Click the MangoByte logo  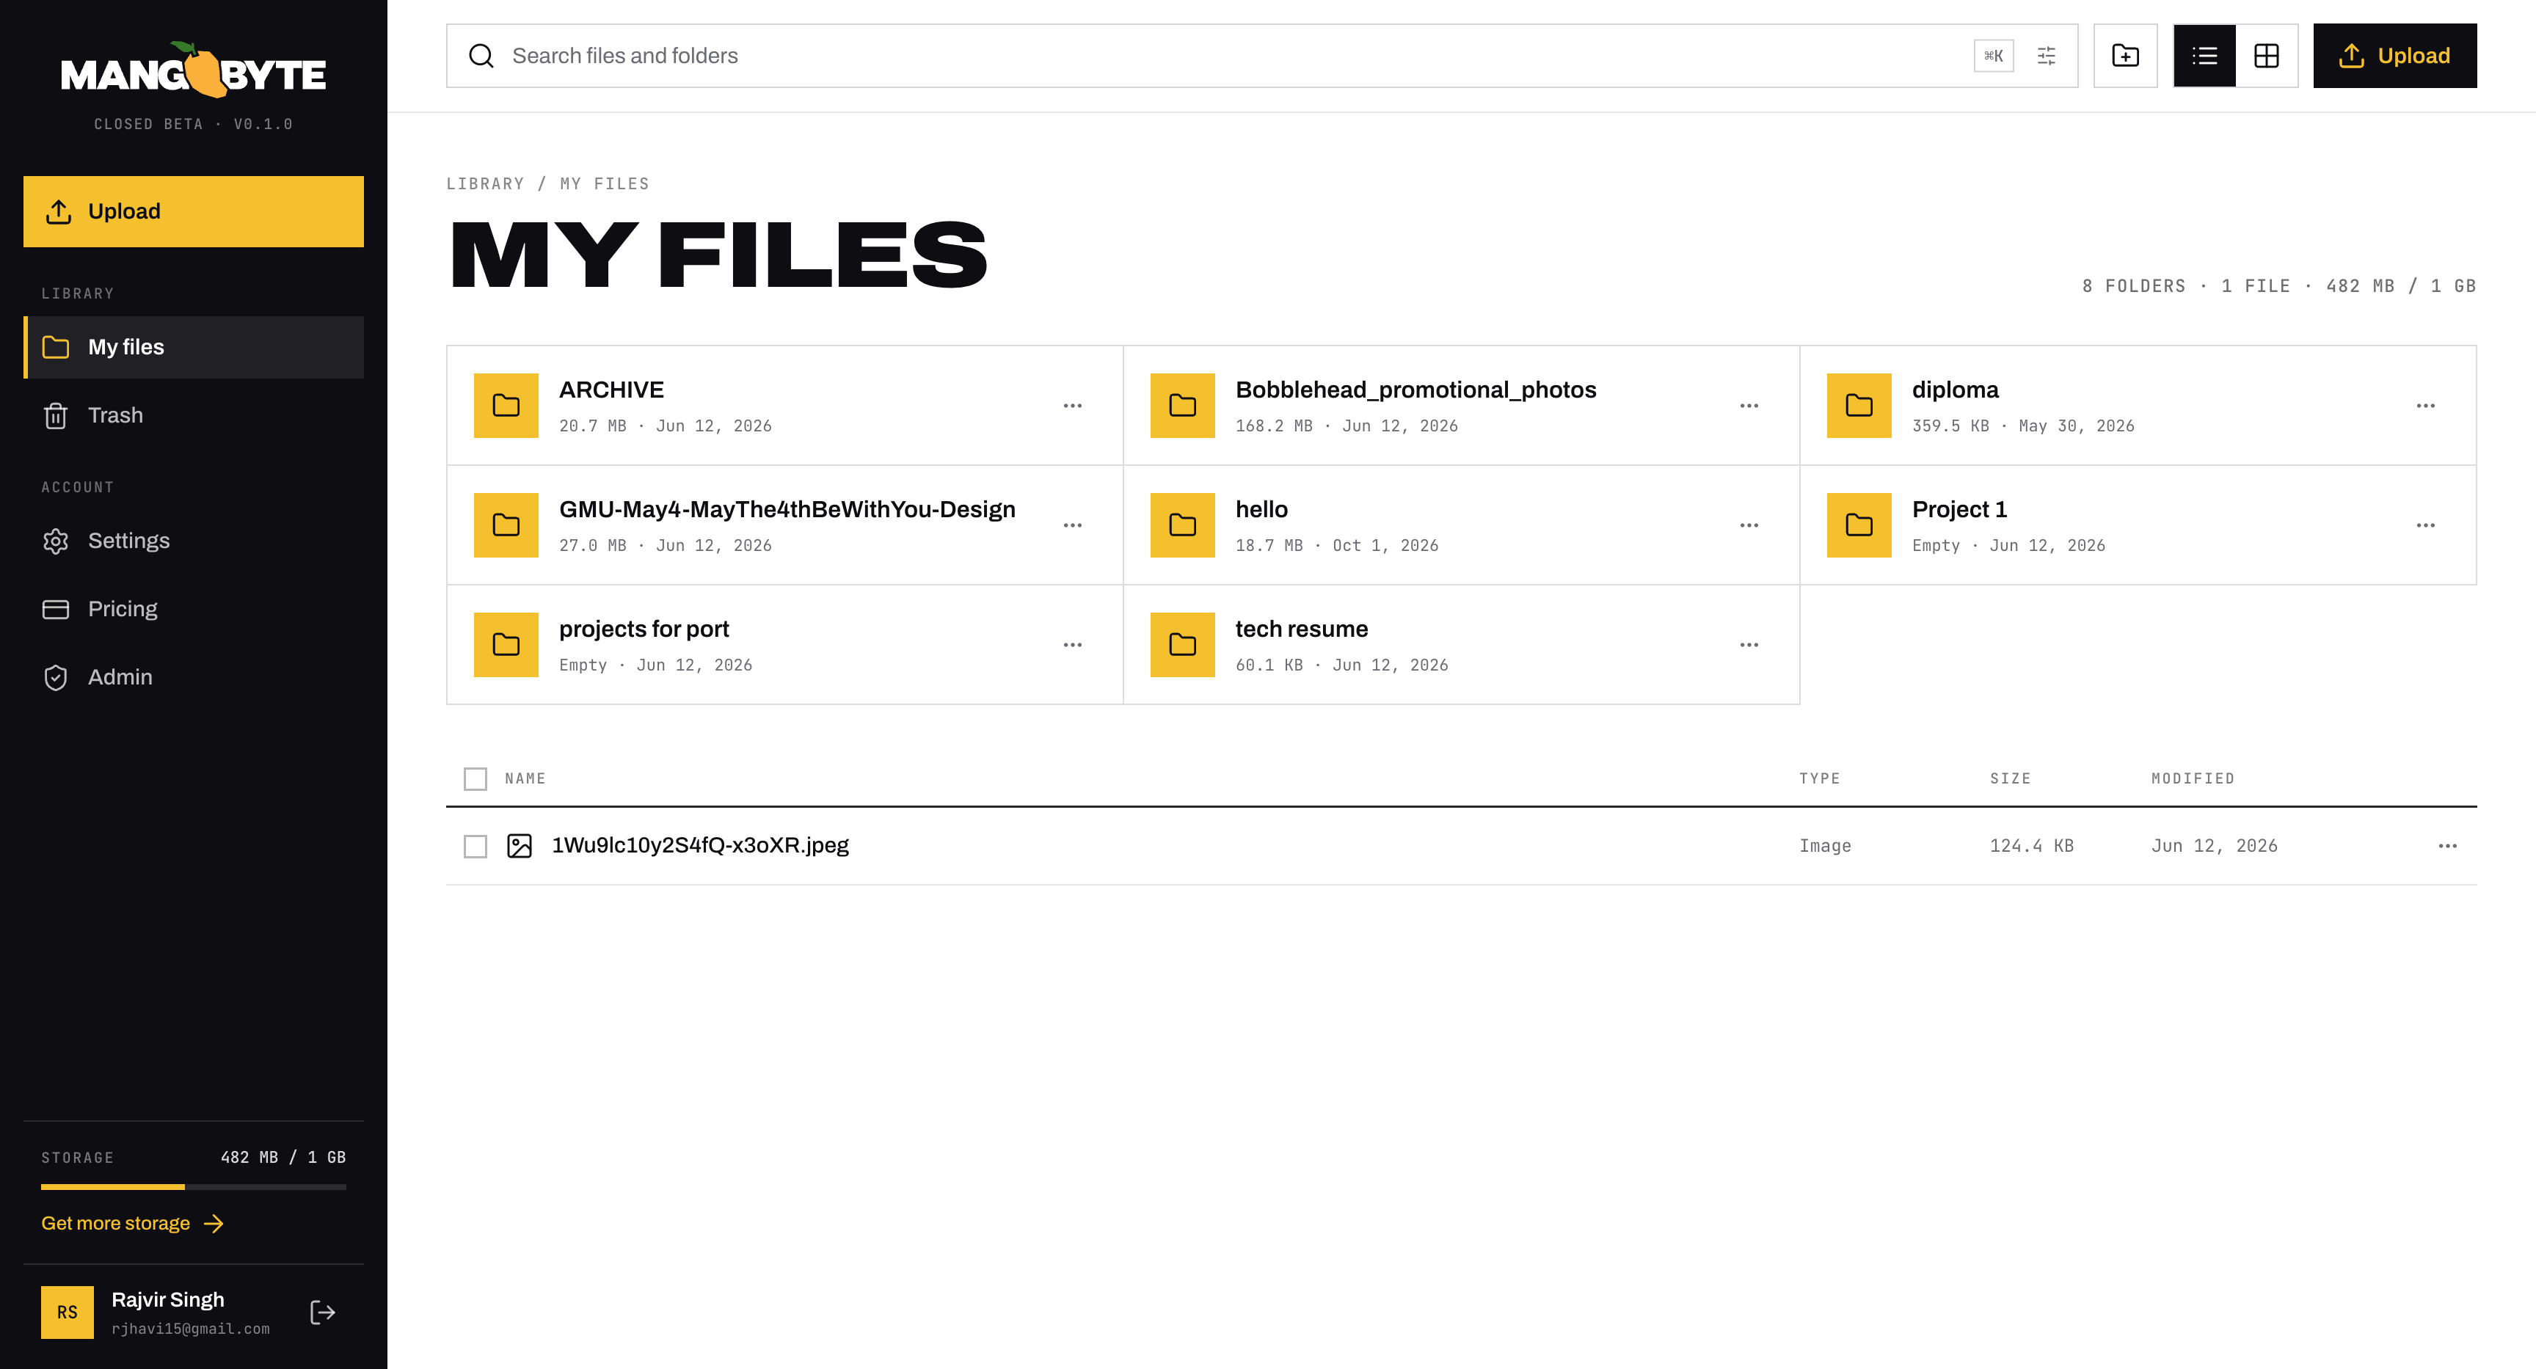[194, 71]
